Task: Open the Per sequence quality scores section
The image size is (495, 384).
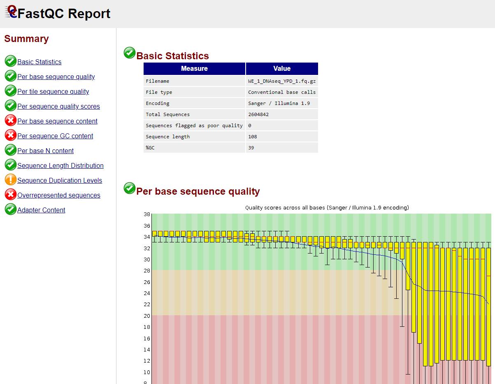Action: click(58, 106)
